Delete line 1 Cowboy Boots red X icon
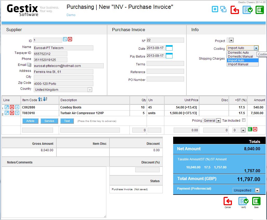 click(x=12, y=107)
